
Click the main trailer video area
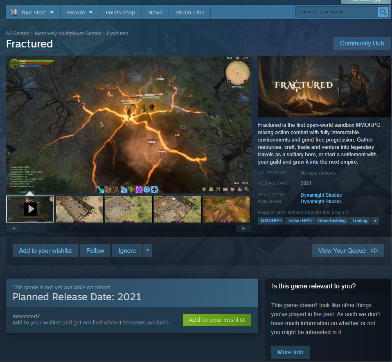(x=129, y=124)
